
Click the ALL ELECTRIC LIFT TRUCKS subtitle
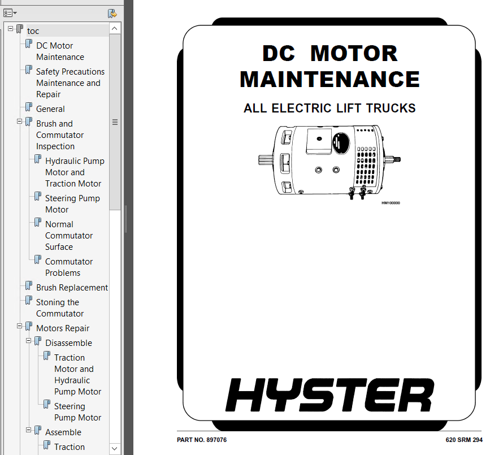[329, 108]
